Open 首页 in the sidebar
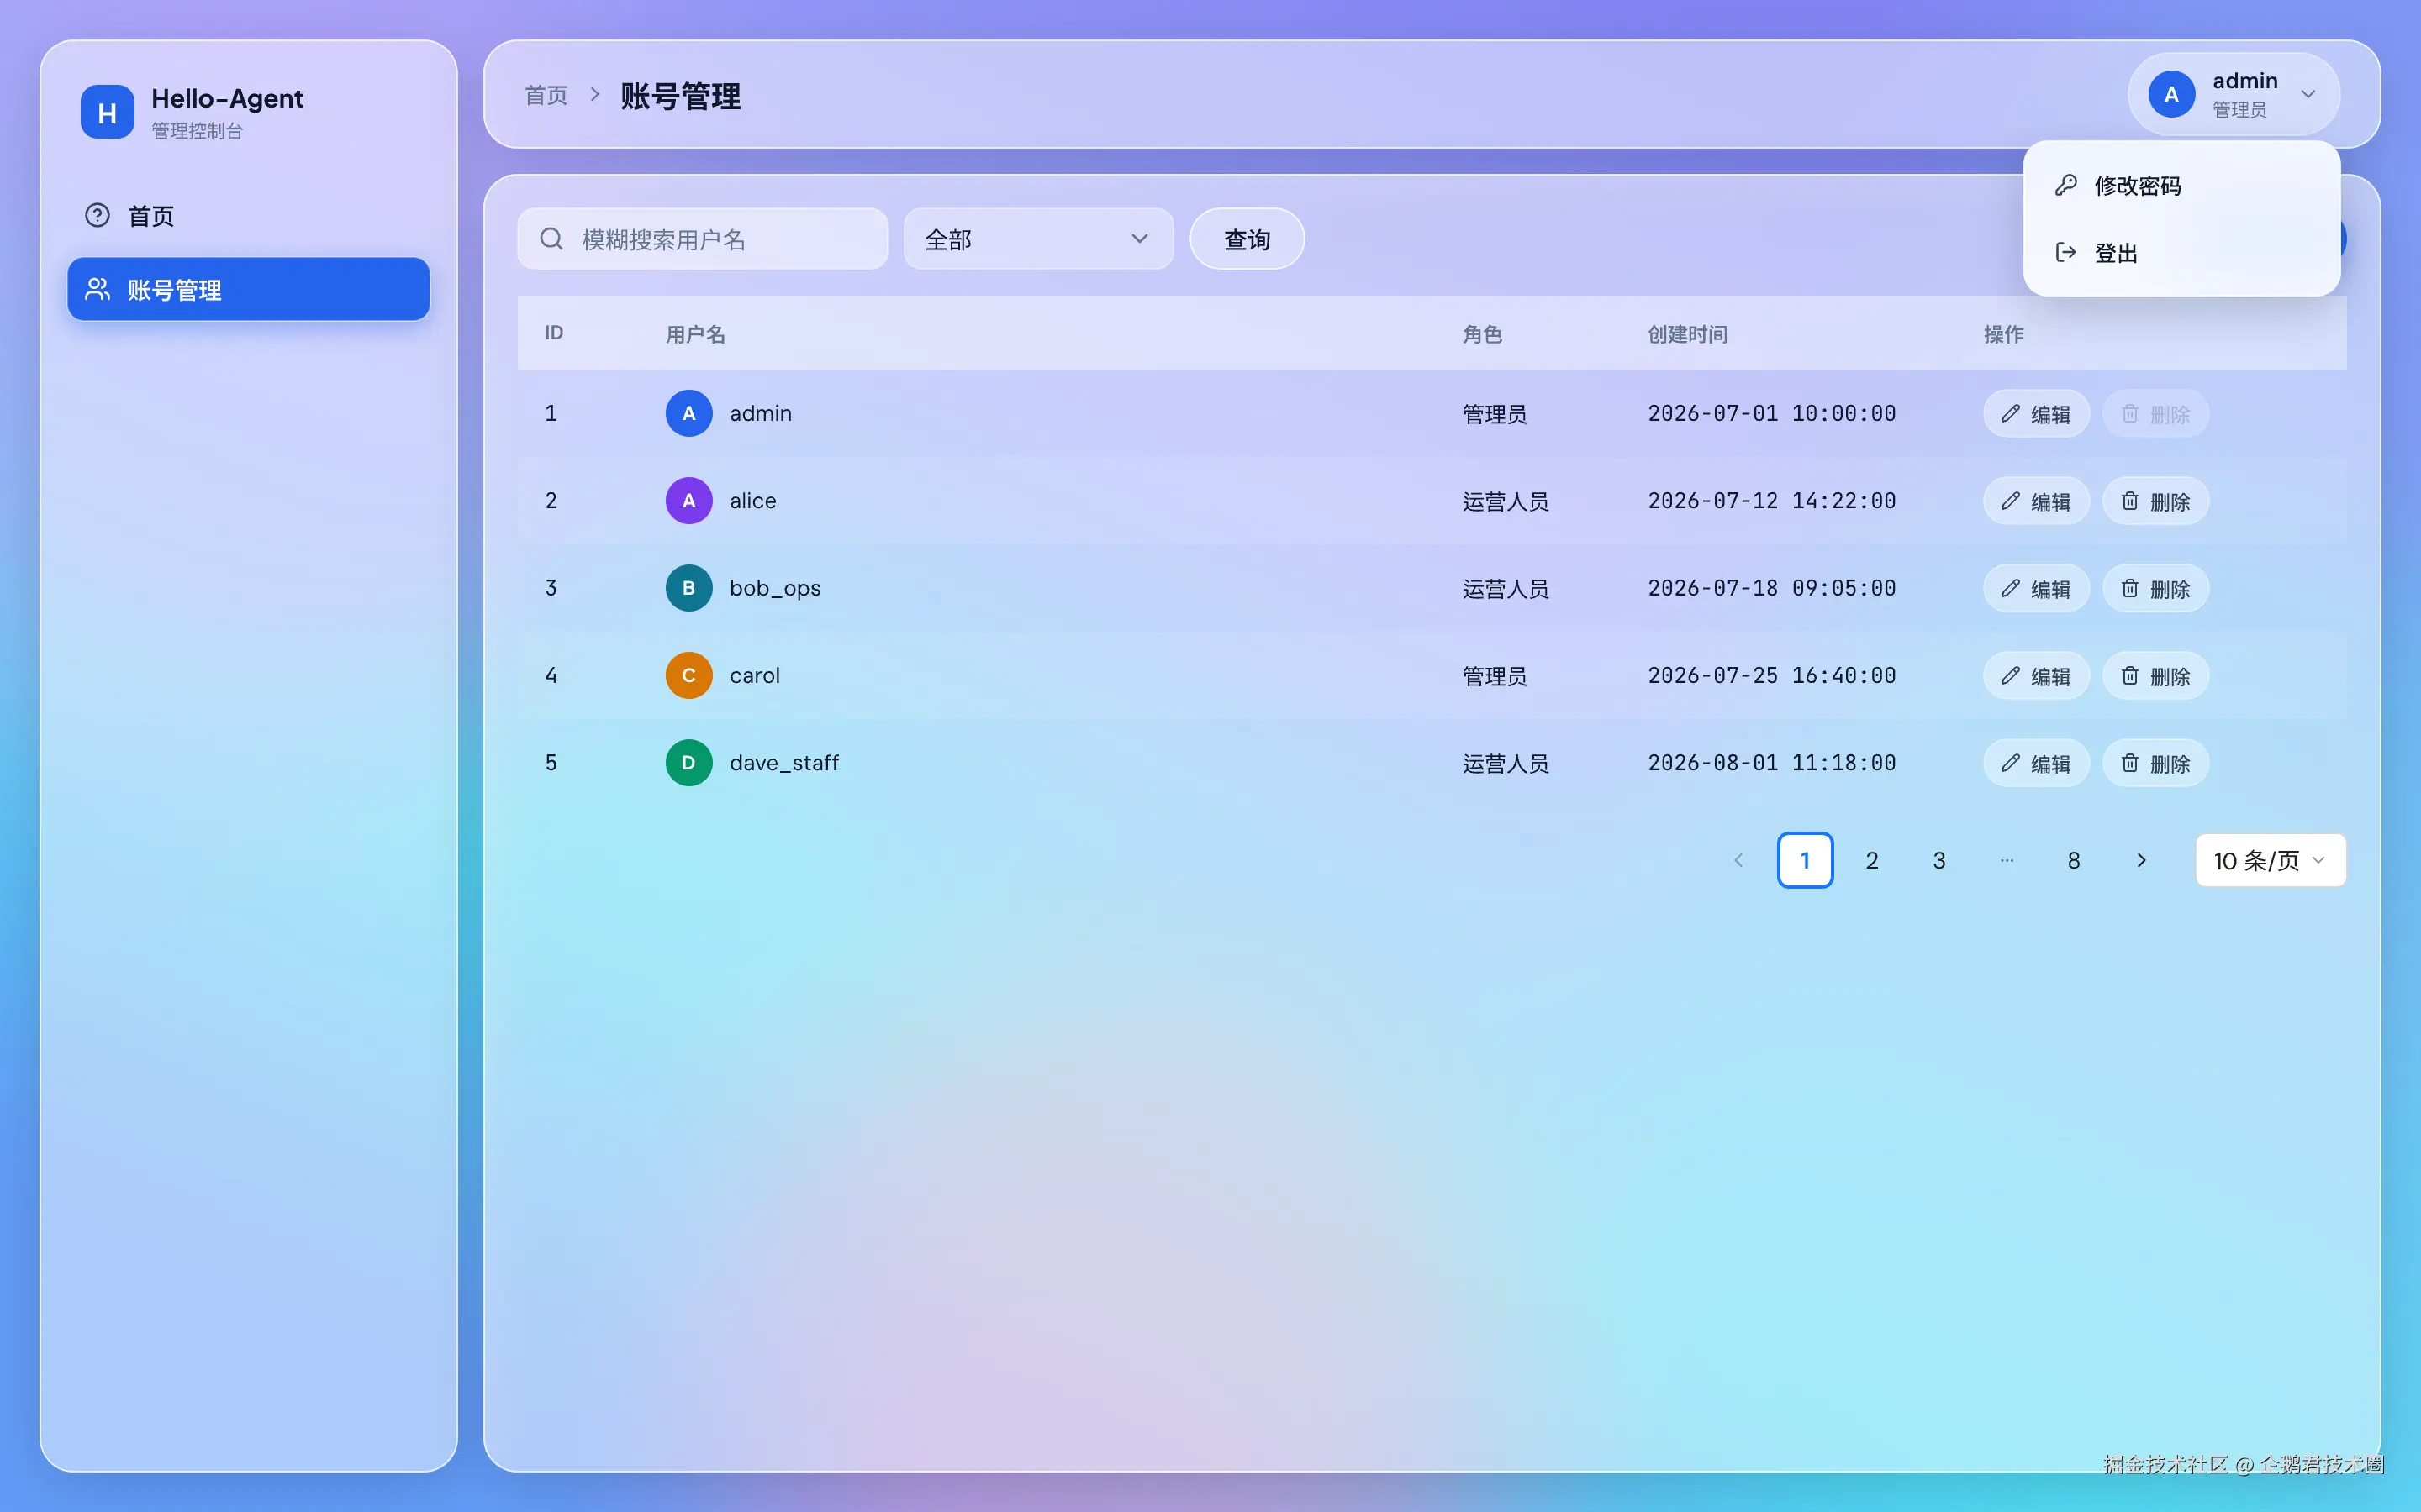This screenshot has height=1512, width=2421. [x=248, y=215]
